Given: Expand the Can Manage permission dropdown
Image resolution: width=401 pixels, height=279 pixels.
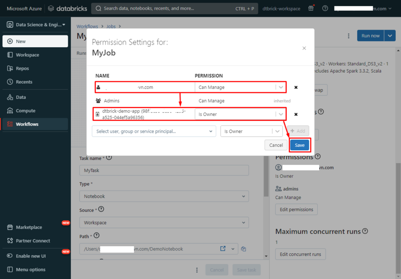Looking at the screenshot, I should click(281, 88).
